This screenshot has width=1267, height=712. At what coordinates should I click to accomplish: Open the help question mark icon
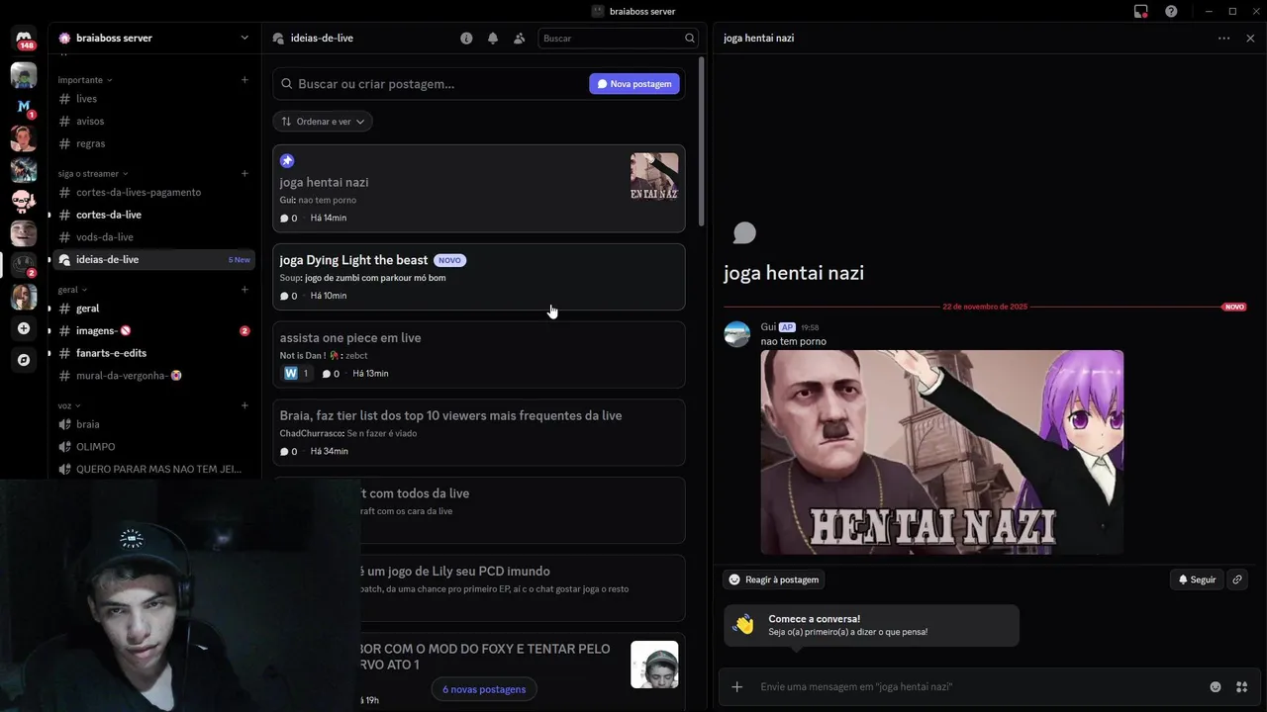point(1171,12)
